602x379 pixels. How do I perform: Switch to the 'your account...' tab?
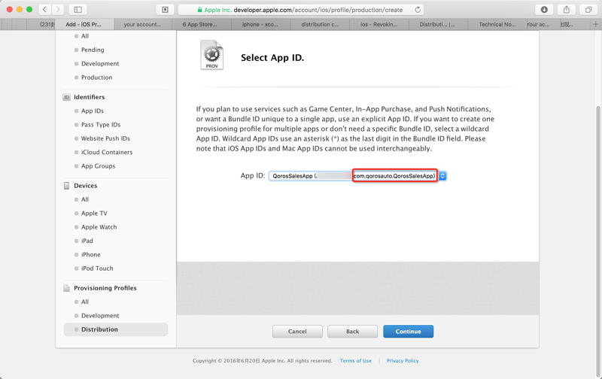point(143,24)
